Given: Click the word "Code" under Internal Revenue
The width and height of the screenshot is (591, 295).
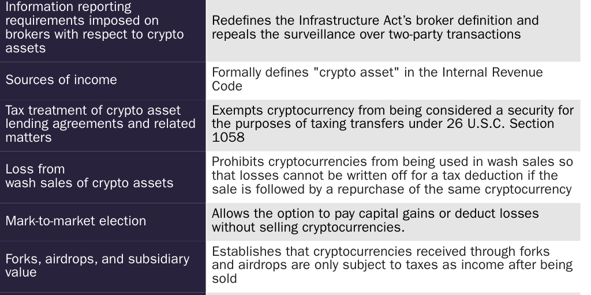Looking at the screenshot, I should coord(227,86).
